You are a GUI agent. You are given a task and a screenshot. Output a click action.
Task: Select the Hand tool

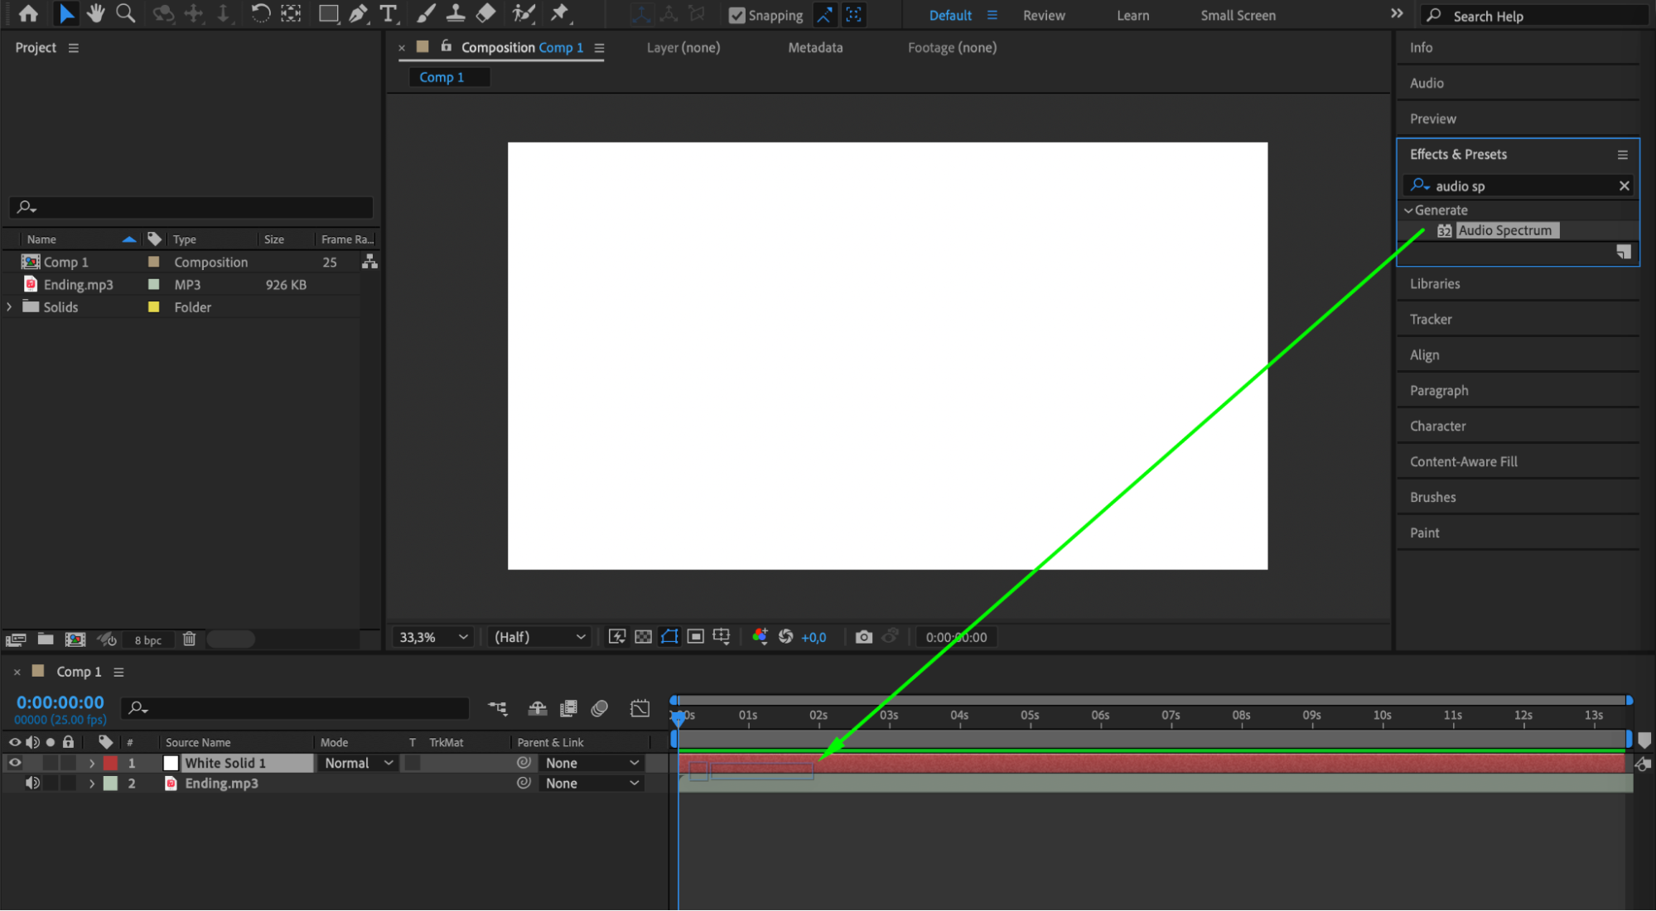pyautogui.click(x=96, y=14)
